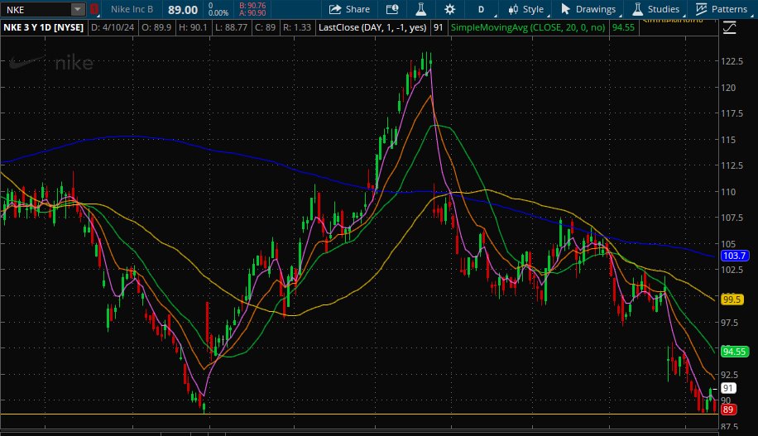Open the D timeframe aggregation dropdown
Screen dimensions: 758x436
point(481,9)
